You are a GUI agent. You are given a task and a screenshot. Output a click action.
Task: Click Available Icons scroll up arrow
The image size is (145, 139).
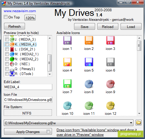point(139,38)
